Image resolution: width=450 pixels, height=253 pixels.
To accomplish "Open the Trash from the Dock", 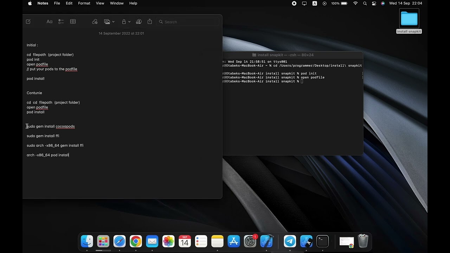I will [x=363, y=241].
